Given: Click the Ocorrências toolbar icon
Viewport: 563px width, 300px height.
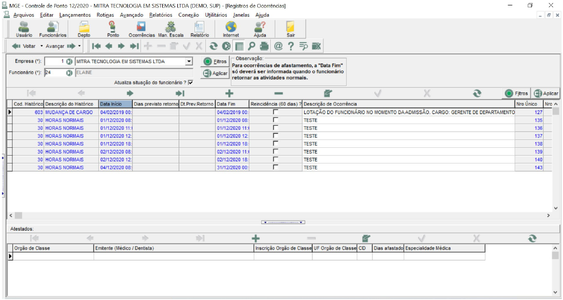Looking at the screenshot, I should pos(142,29).
